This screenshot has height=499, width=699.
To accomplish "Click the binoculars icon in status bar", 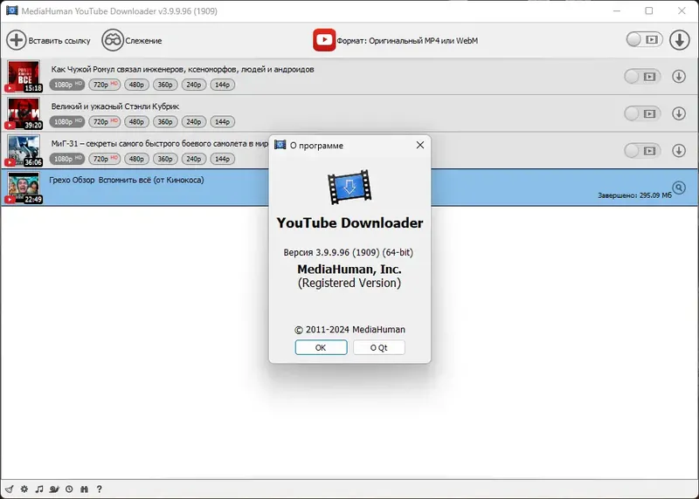I will click(x=84, y=489).
